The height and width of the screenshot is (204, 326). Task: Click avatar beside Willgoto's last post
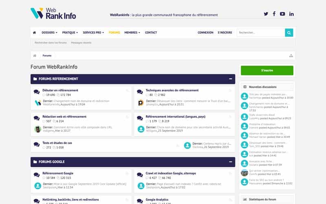[141, 129]
